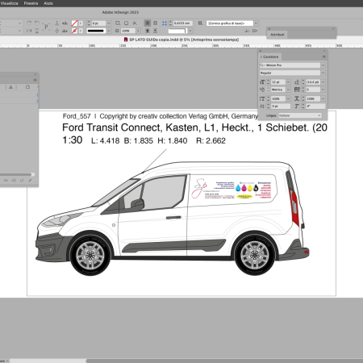
Task: Click the reference point P indicator
Action: 46,27
